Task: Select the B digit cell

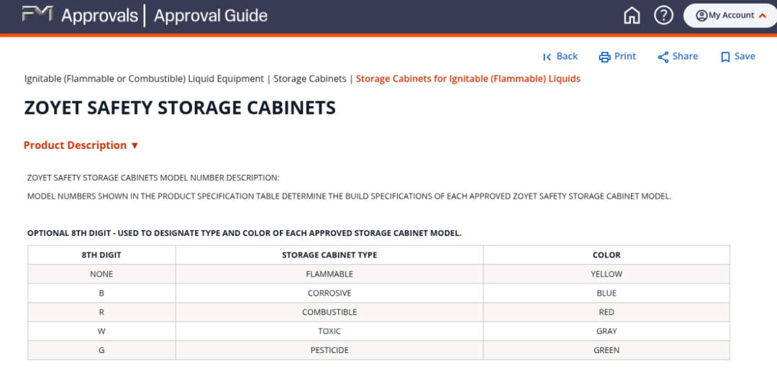Action: point(101,293)
